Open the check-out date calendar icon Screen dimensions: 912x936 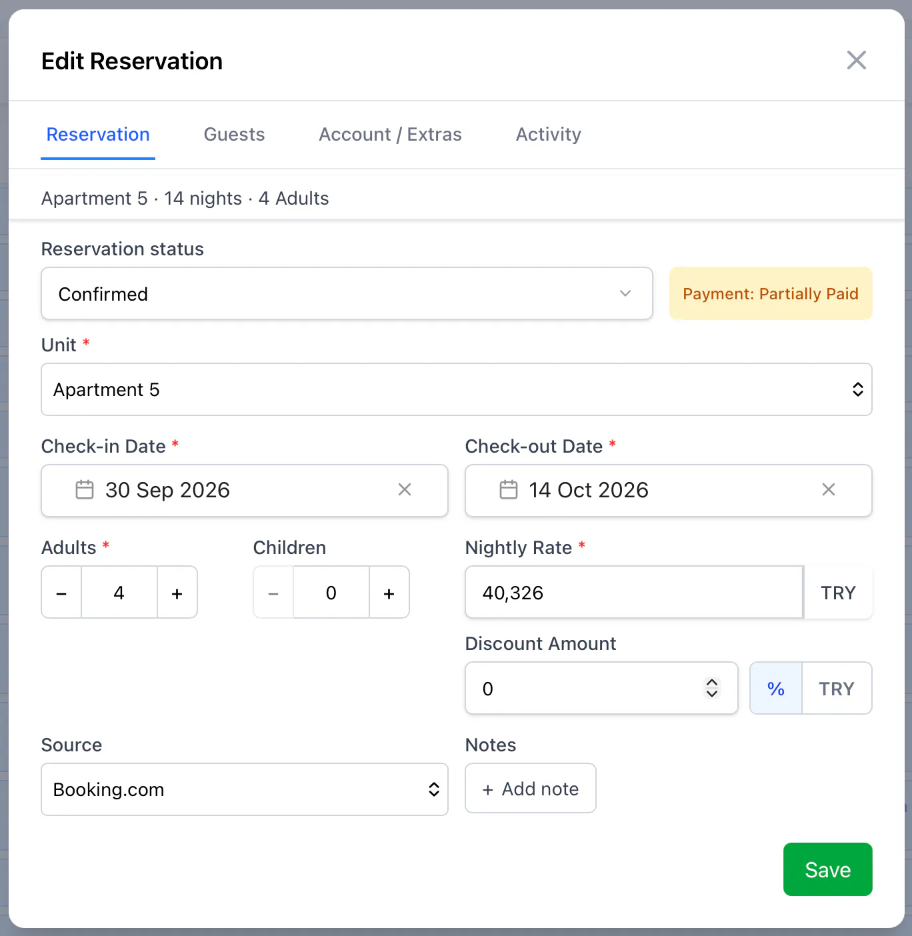pyautogui.click(x=509, y=490)
